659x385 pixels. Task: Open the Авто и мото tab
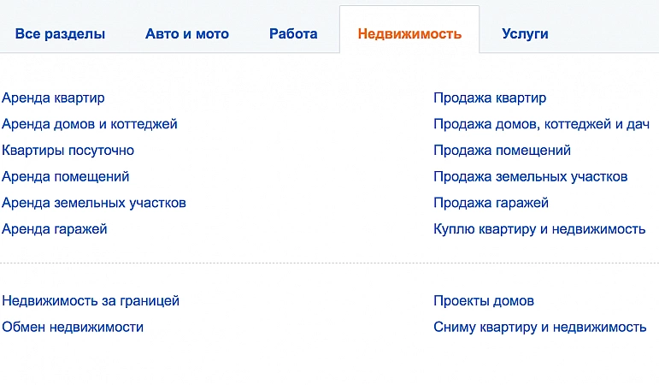click(x=187, y=34)
